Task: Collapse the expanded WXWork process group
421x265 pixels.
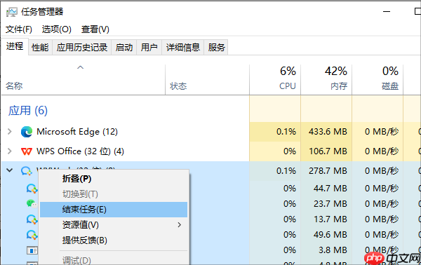Action: [x=9, y=170]
